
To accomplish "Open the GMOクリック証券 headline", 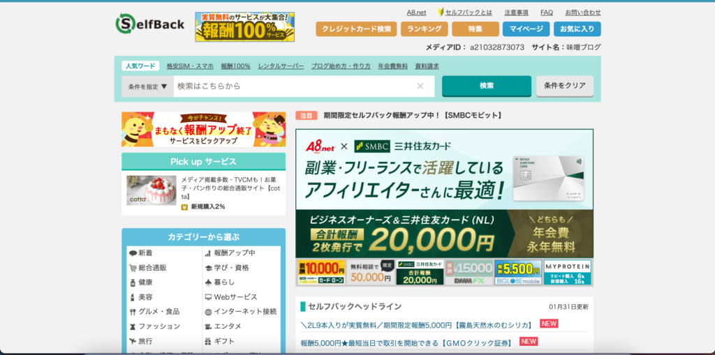I will 407,342.
